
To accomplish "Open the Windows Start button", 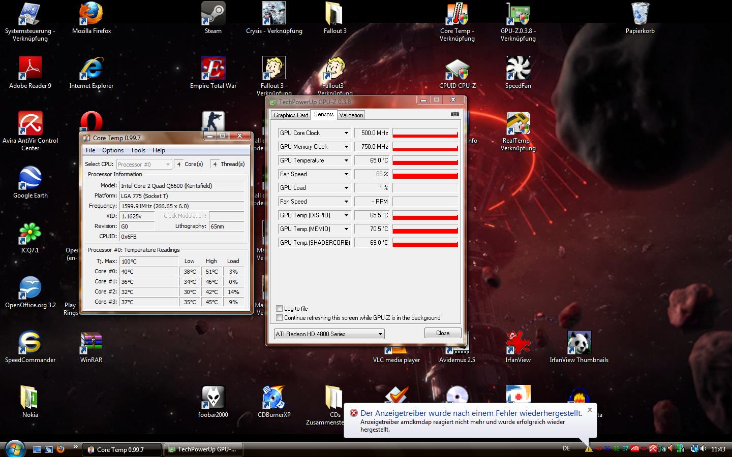I will click(x=14, y=449).
